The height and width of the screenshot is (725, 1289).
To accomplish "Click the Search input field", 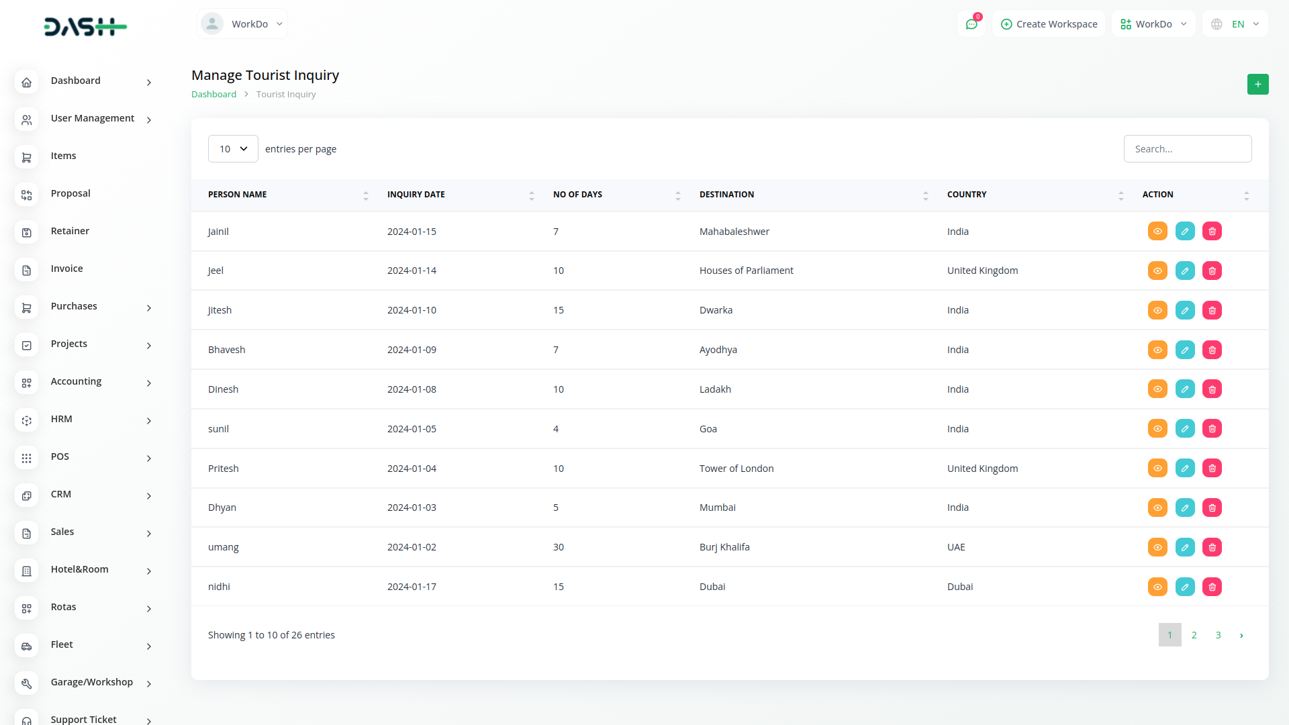I will pyautogui.click(x=1187, y=149).
